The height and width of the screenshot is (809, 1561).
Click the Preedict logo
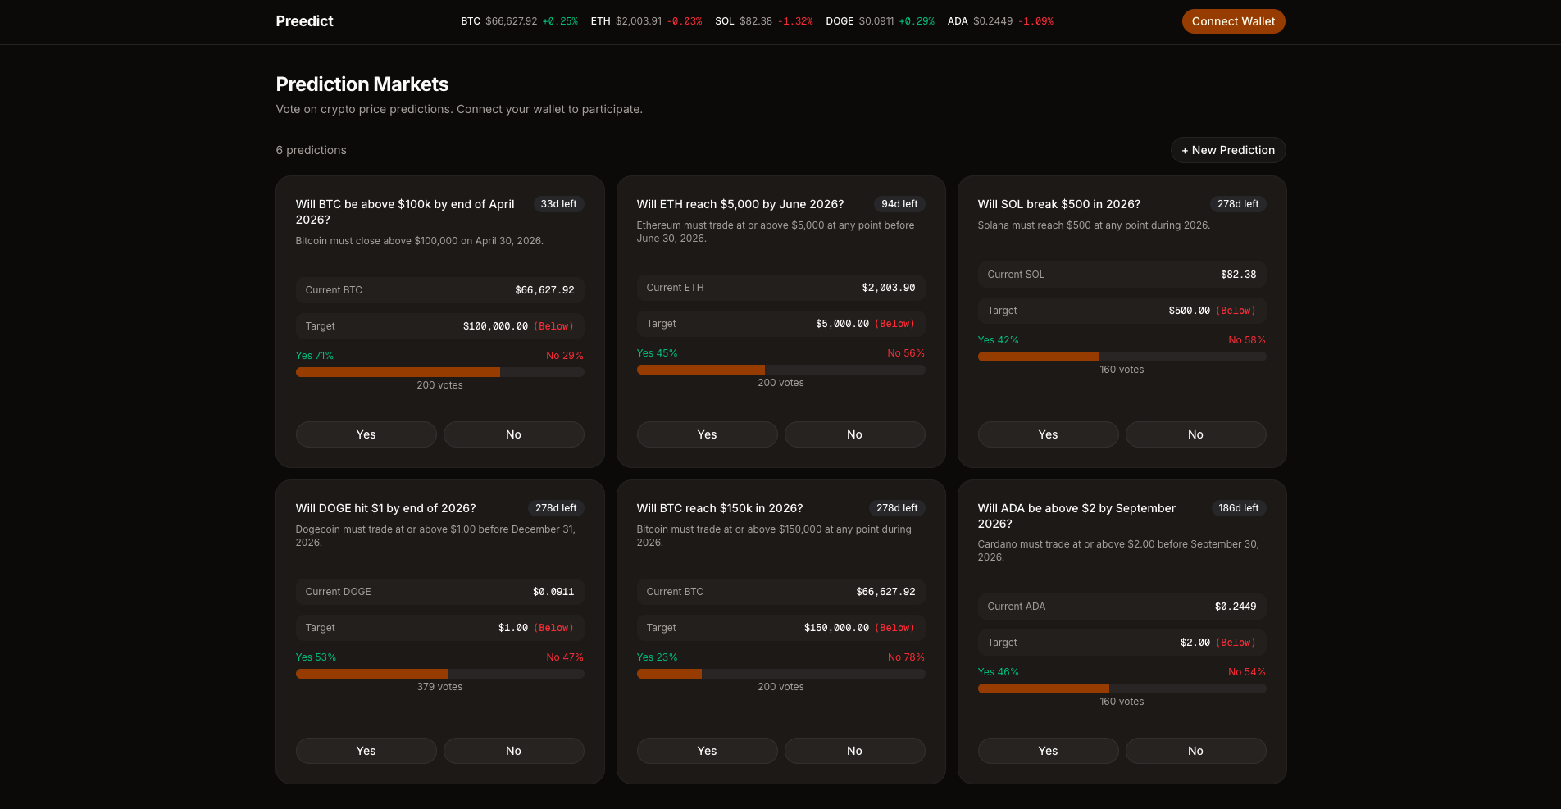(304, 21)
